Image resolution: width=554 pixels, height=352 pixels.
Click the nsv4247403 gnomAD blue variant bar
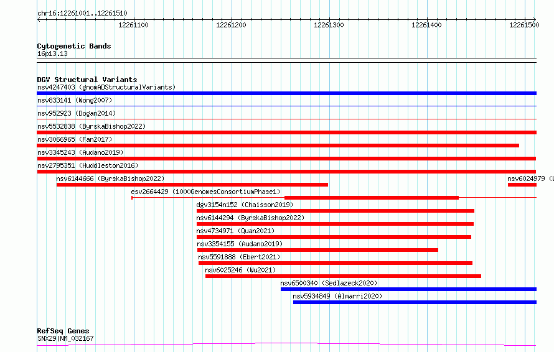(286, 93)
